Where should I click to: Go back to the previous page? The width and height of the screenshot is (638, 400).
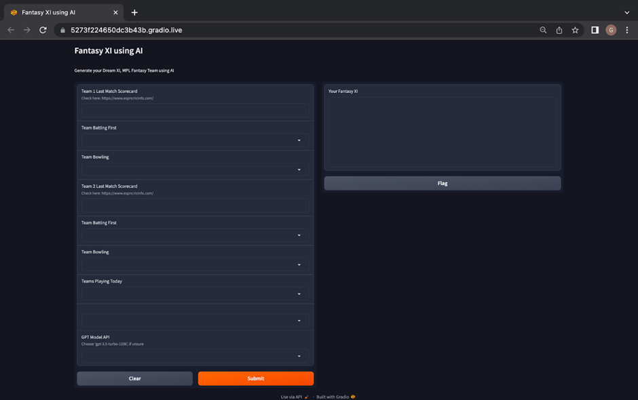pyautogui.click(x=11, y=30)
